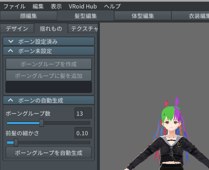The image size is (209, 170).
Task: Click the 前髪の細かさ value field showing 0.10
Action: coord(83,133)
